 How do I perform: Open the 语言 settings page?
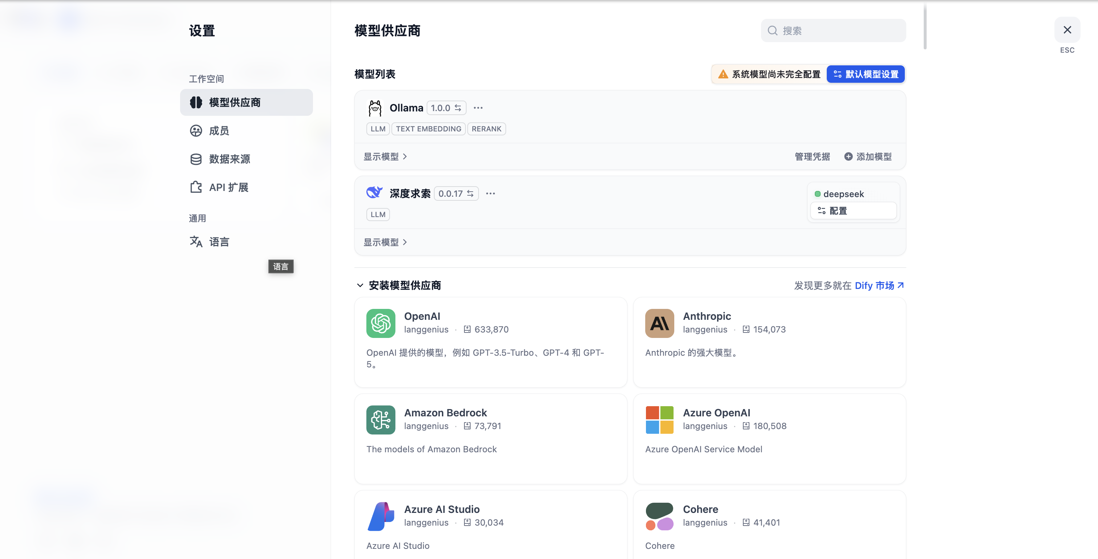(247, 242)
